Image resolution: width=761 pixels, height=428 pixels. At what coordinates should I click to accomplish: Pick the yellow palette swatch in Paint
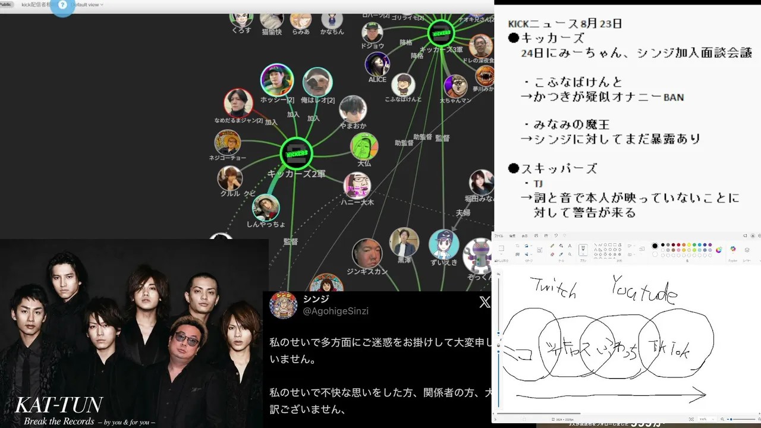click(689, 245)
